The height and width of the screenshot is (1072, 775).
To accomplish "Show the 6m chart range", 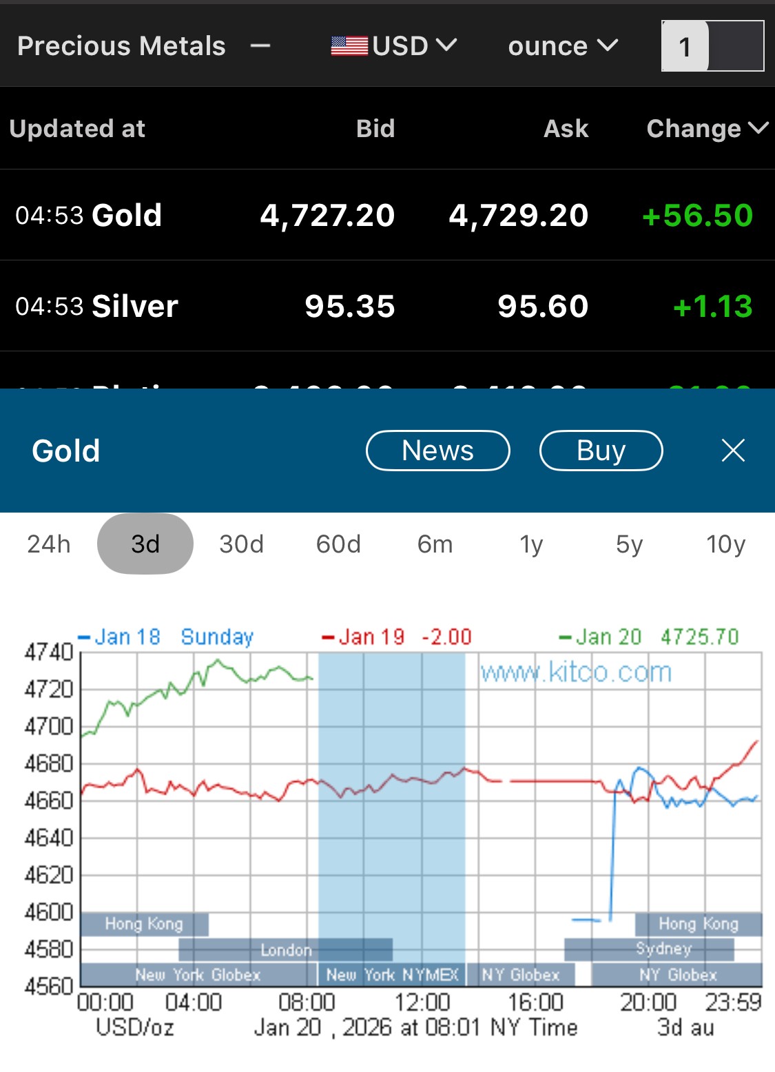I will coord(435,544).
